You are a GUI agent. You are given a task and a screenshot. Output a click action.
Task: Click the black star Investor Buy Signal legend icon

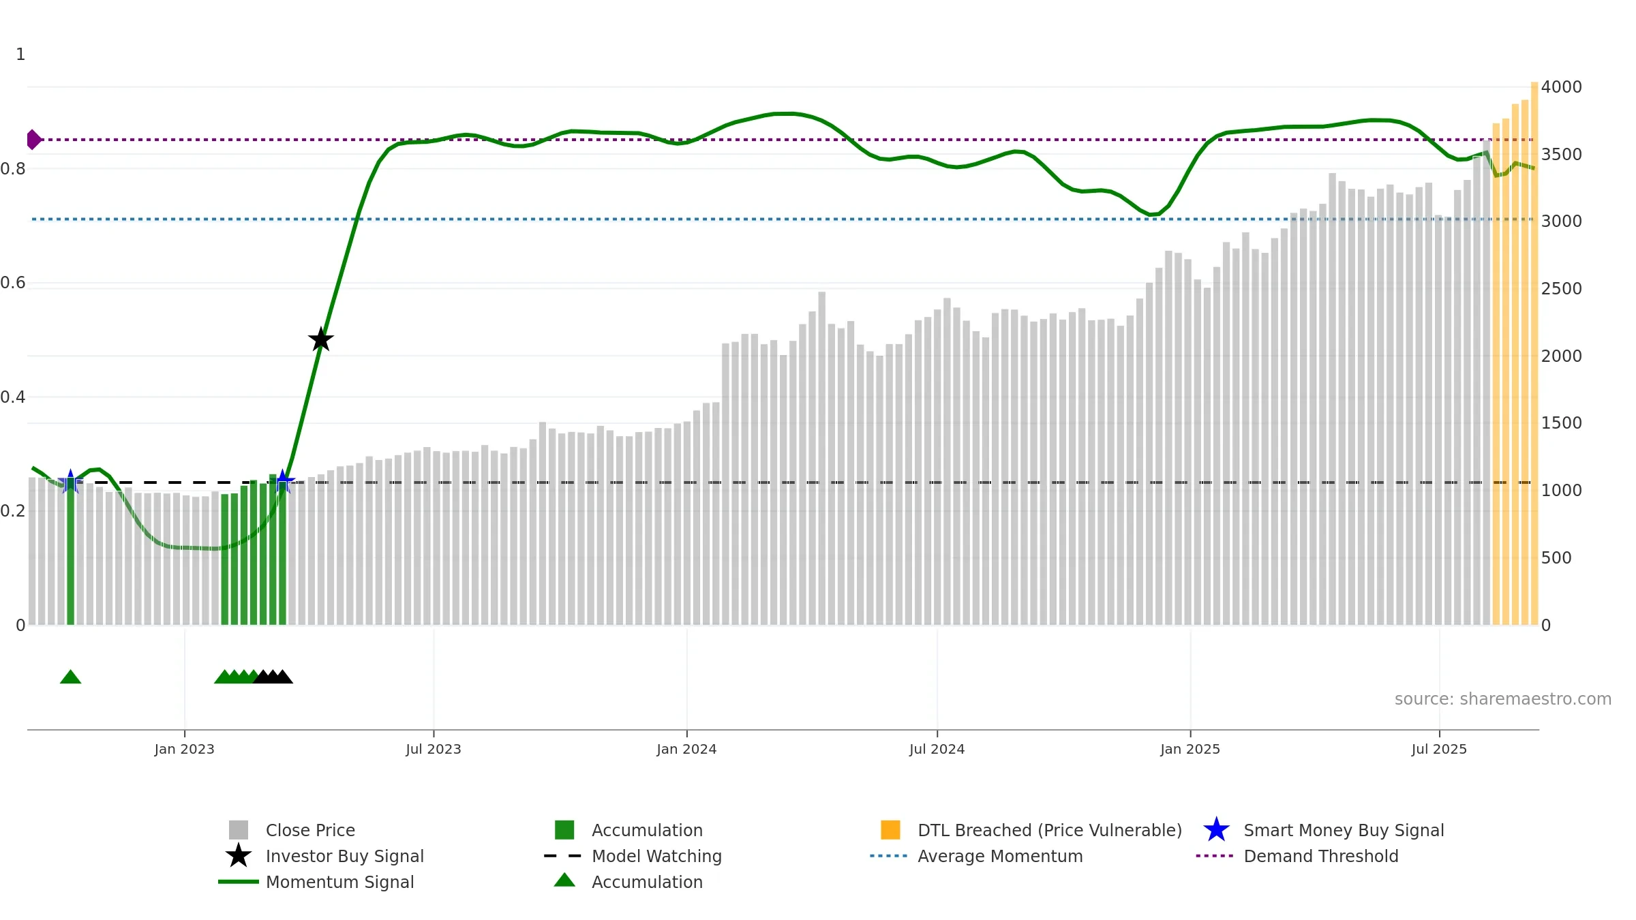239,856
